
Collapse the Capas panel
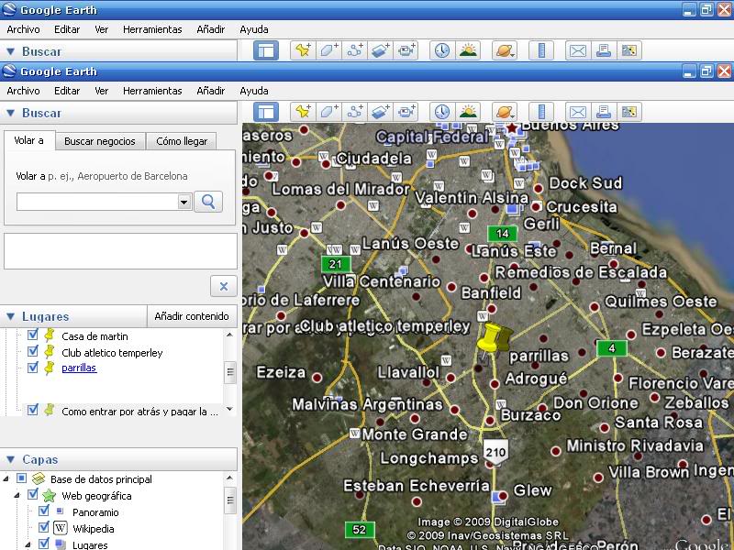[11, 460]
